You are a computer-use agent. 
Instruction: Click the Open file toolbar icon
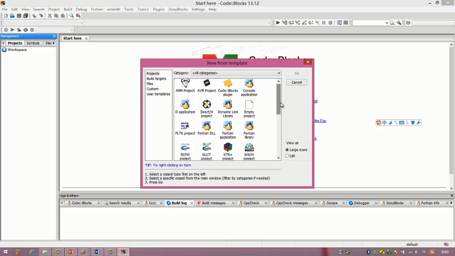tap(12, 16)
